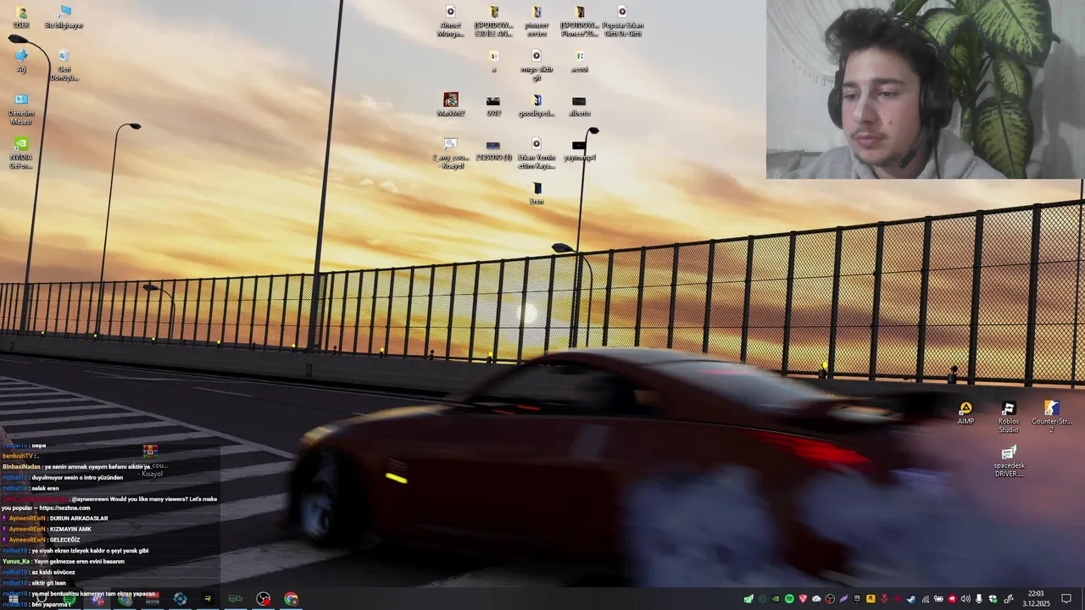Open the 2_any_cou Kısayol shortcut
Viewport: 1085px width, 610px height.
451,153
